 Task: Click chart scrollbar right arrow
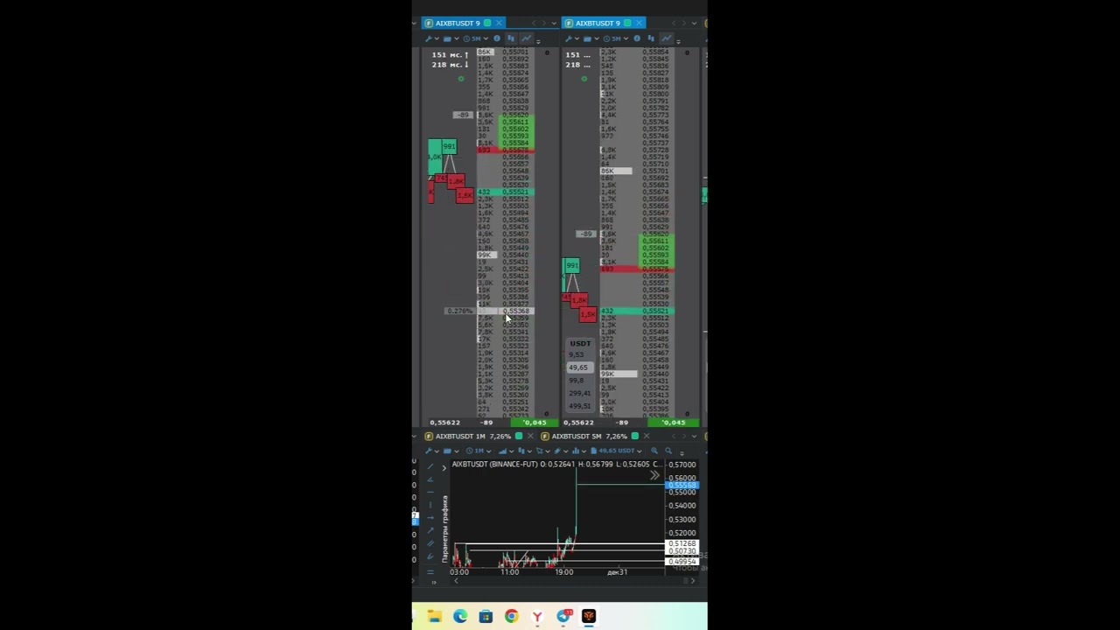pos(693,580)
